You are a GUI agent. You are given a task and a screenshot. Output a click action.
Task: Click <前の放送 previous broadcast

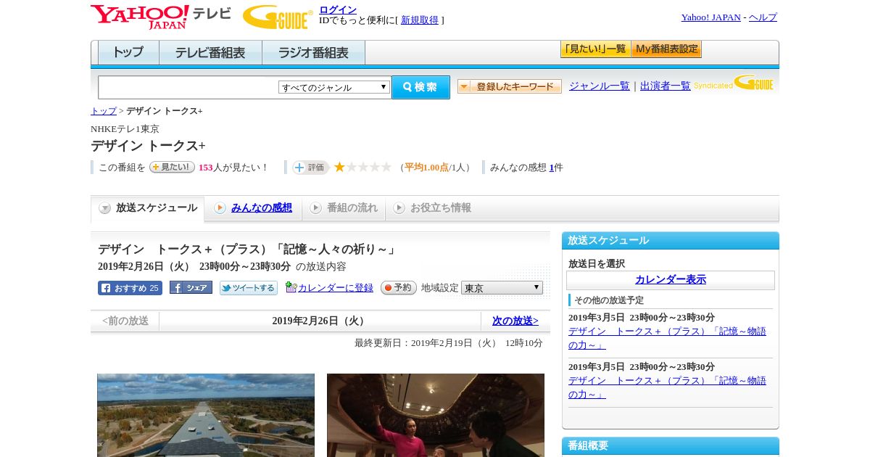pyautogui.click(x=125, y=321)
